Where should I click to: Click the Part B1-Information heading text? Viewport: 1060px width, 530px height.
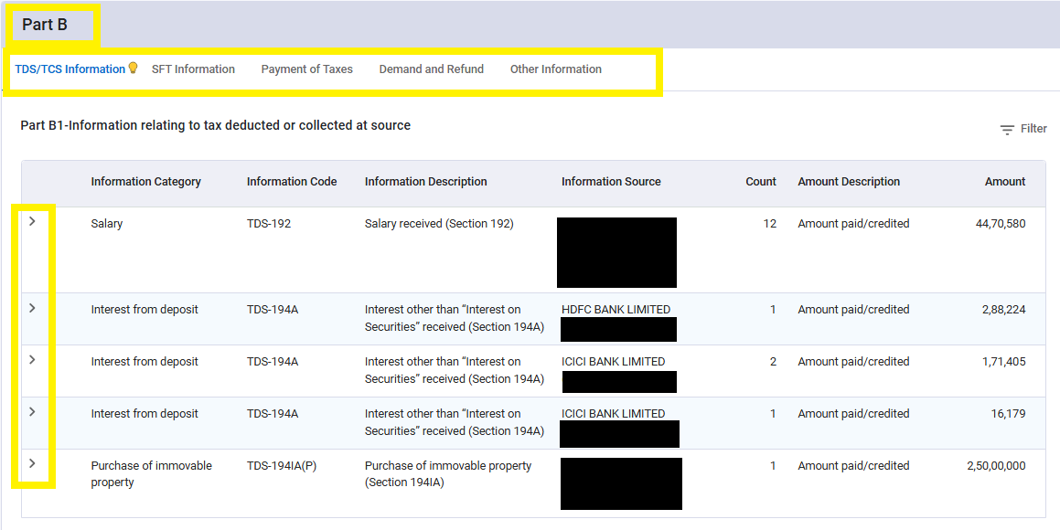pos(216,125)
